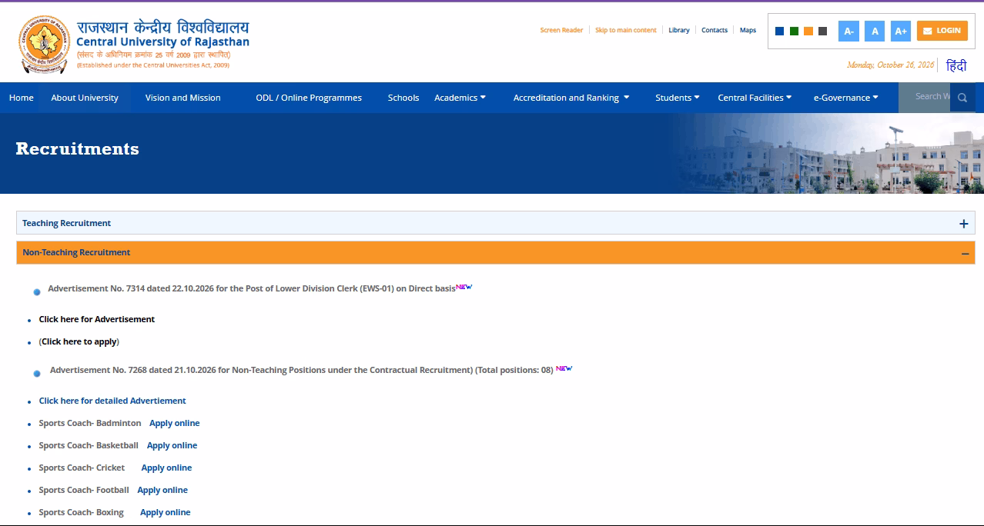Expand the e-Governance dropdown menu
The image size is (984, 526).
pos(845,98)
